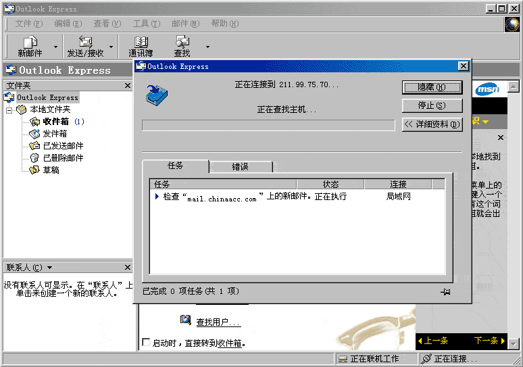Click the Task (任务) column header
The width and height of the screenshot is (523, 367).
pyautogui.click(x=223, y=184)
